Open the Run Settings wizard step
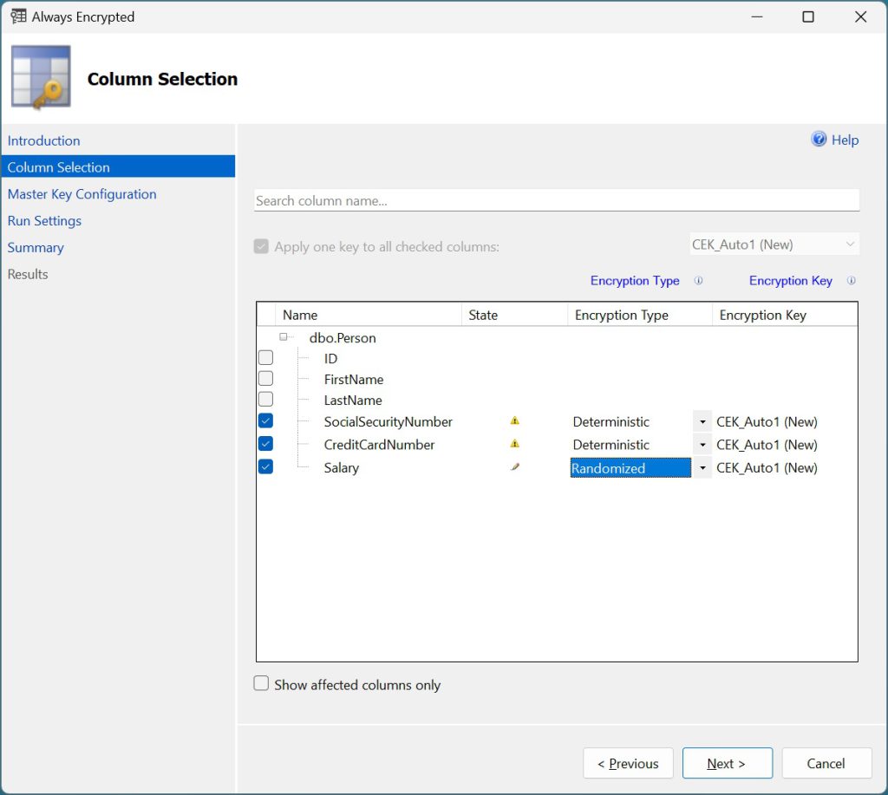 (x=44, y=221)
